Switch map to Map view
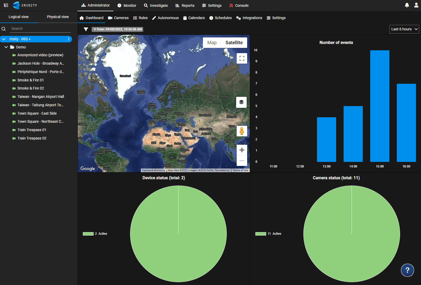 tap(212, 43)
